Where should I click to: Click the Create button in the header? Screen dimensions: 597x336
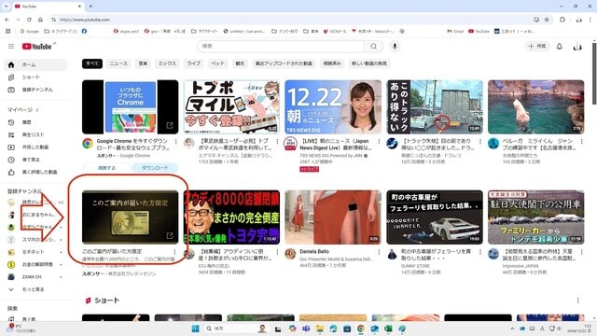pyautogui.click(x=537, y=46)
